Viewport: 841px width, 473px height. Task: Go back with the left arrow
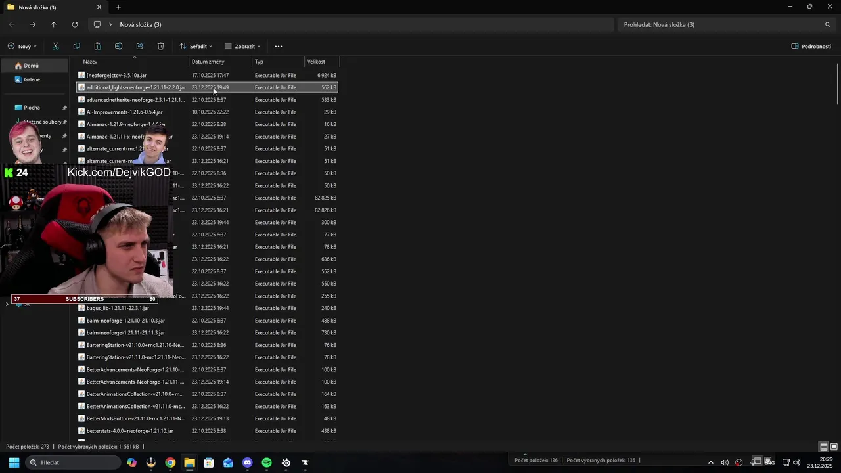pos(12,24)
